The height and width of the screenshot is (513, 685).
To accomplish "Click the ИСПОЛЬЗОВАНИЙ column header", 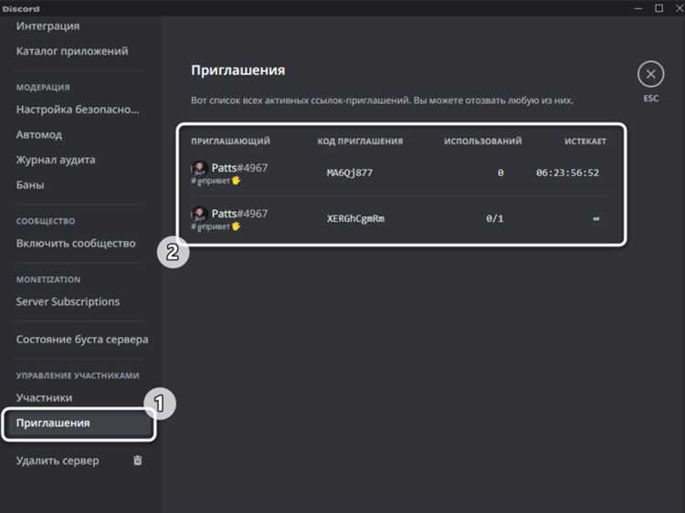I will (483, 141).
